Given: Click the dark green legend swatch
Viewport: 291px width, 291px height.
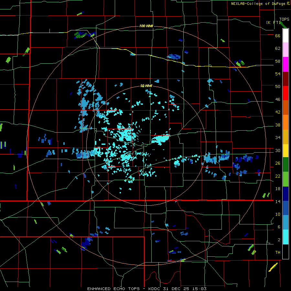Looking at the screenshot, I should pyautogui.click(x=286, y=165).
